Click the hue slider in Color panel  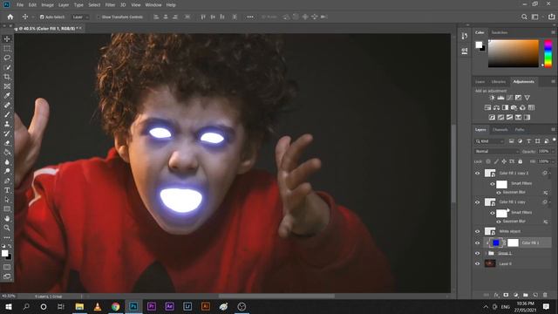[x=548, y=53]
